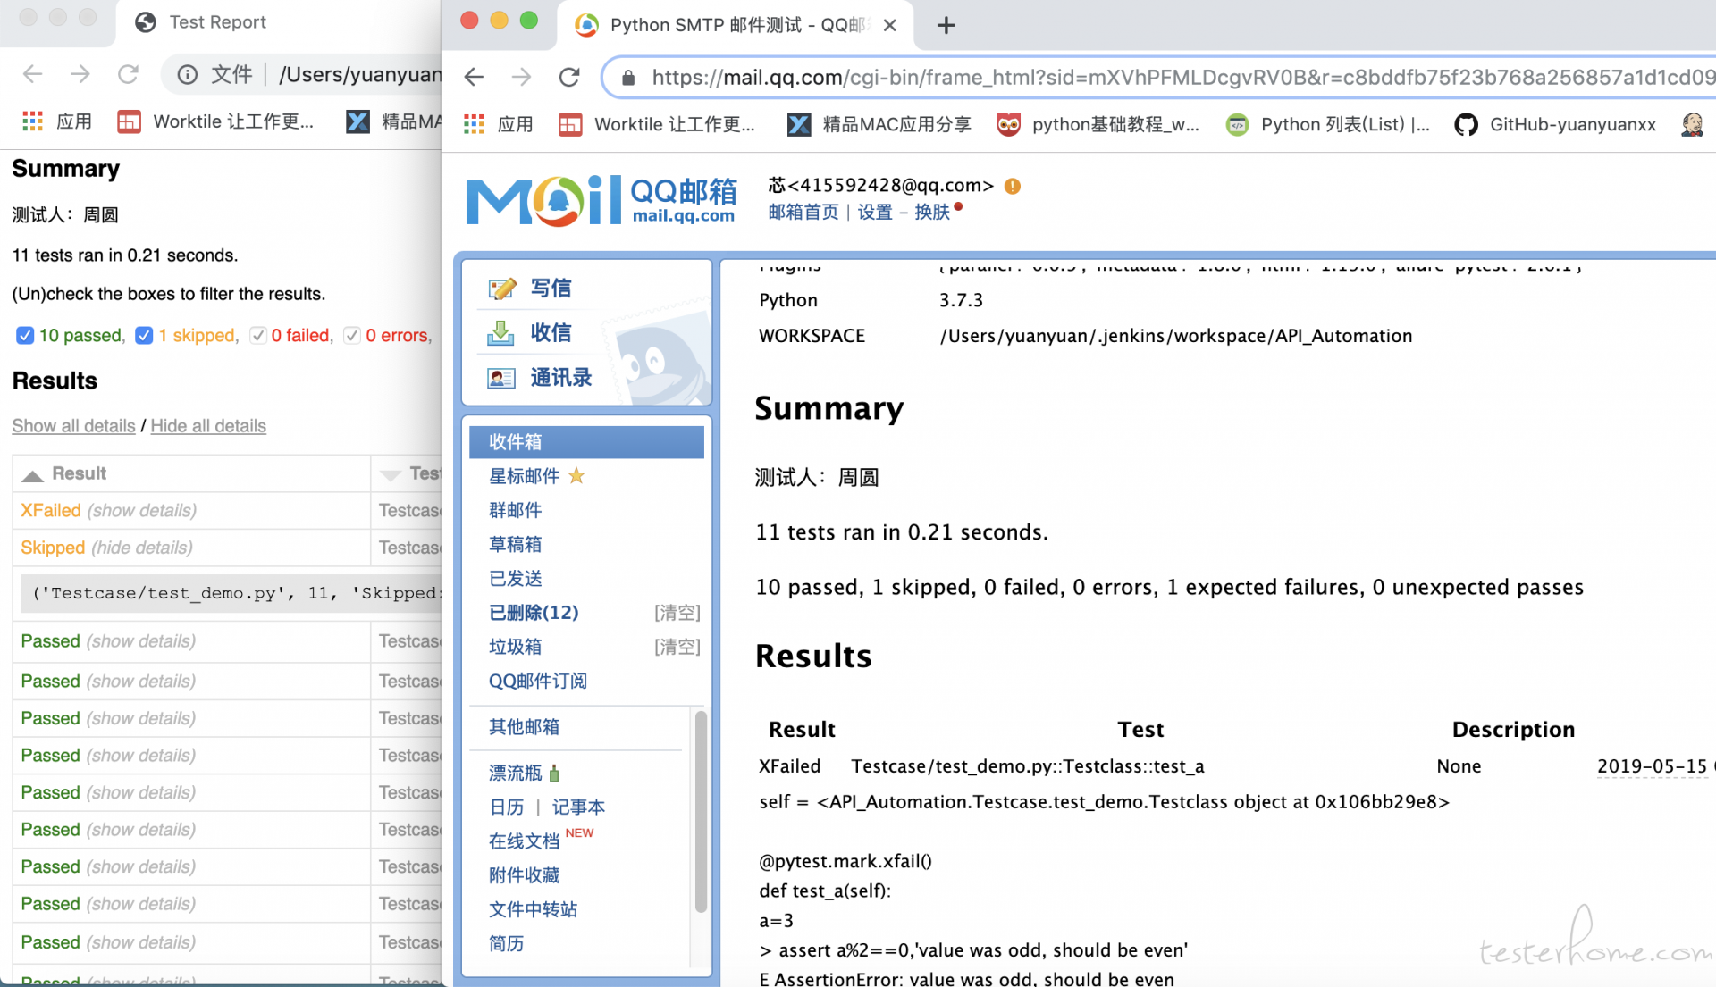
Task: Open 简历 resume in sidebar
Action: pyautogui.click(x=506, y=942)
